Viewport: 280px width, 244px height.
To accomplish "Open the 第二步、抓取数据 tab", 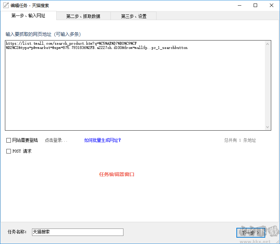I will [x=83, y=16].
